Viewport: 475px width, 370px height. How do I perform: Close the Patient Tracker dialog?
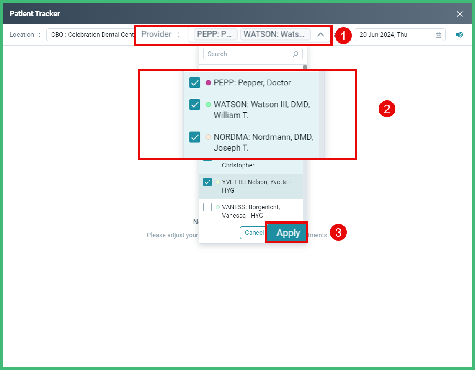coord(460,13)
